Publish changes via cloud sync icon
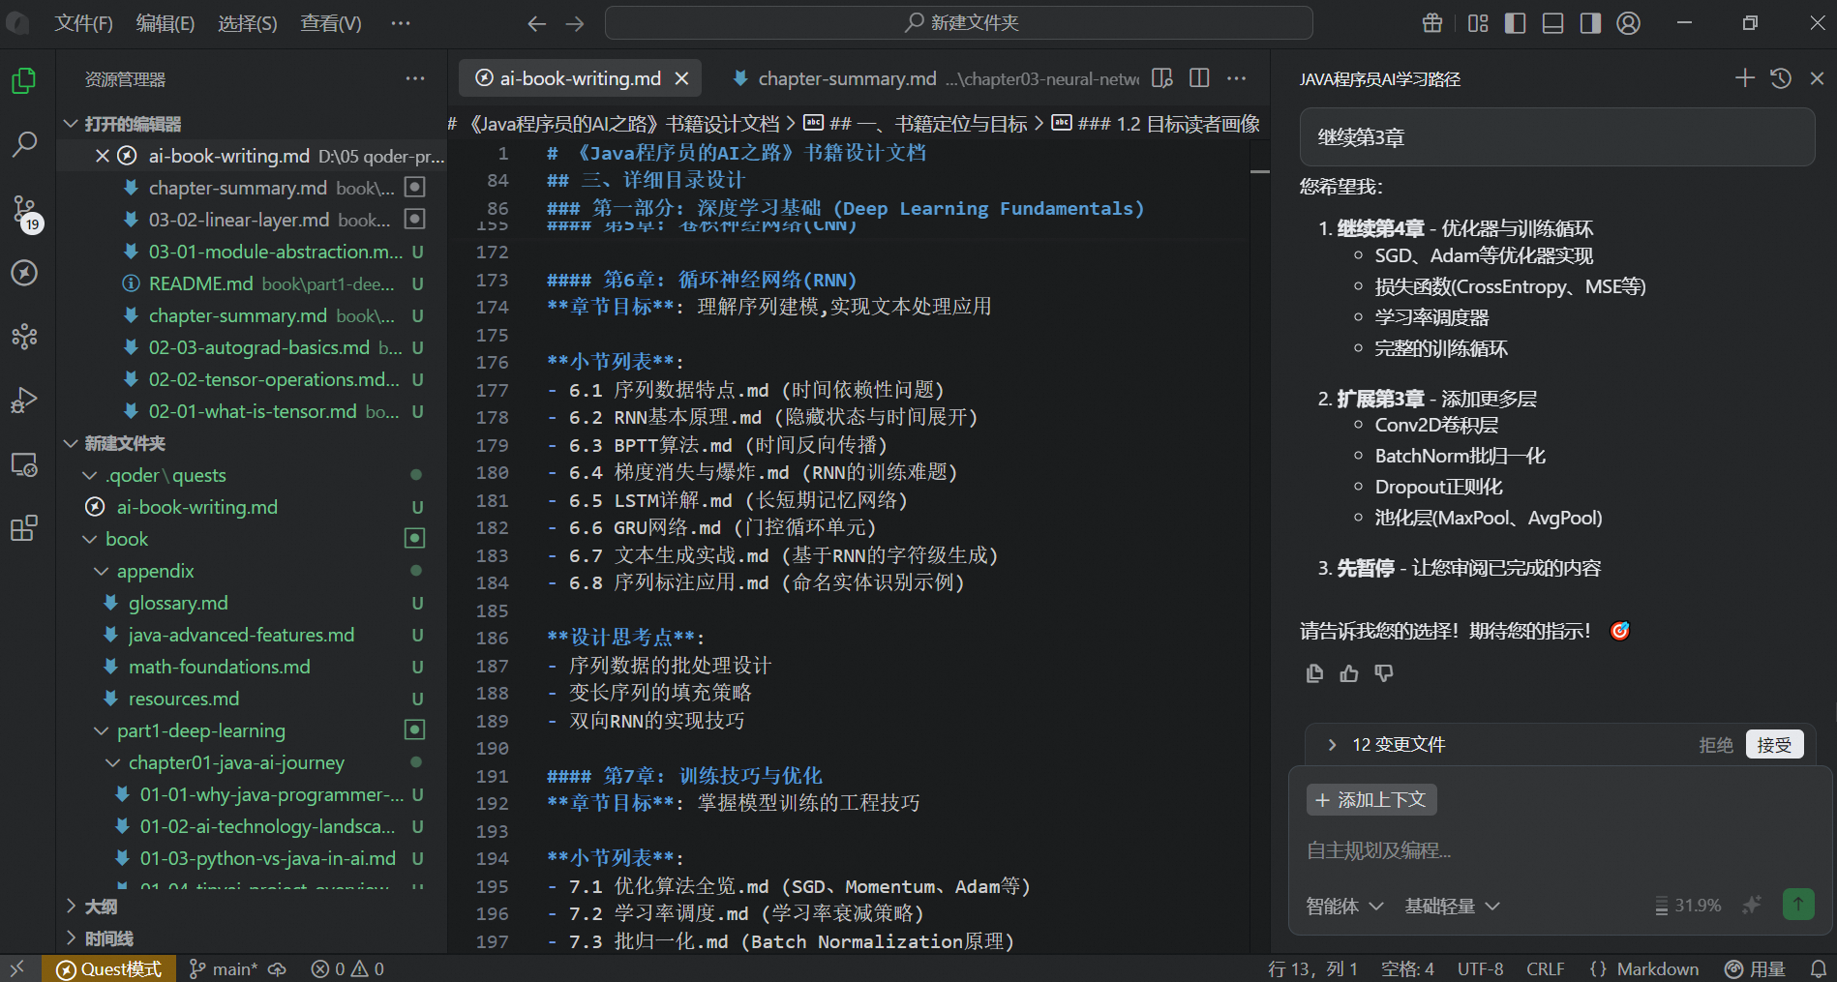The height and width of the screenshot is (982, 1837). pyautogui.click(x=277, y=968)
